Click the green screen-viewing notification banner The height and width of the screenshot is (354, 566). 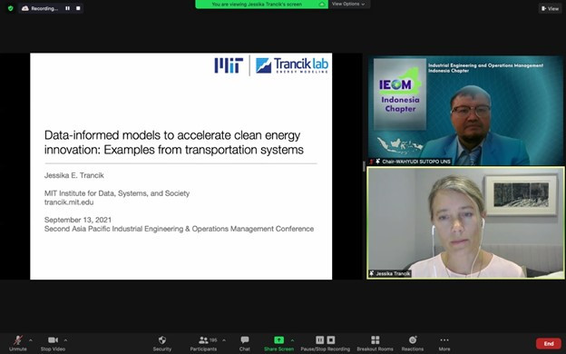coord(261,4)
